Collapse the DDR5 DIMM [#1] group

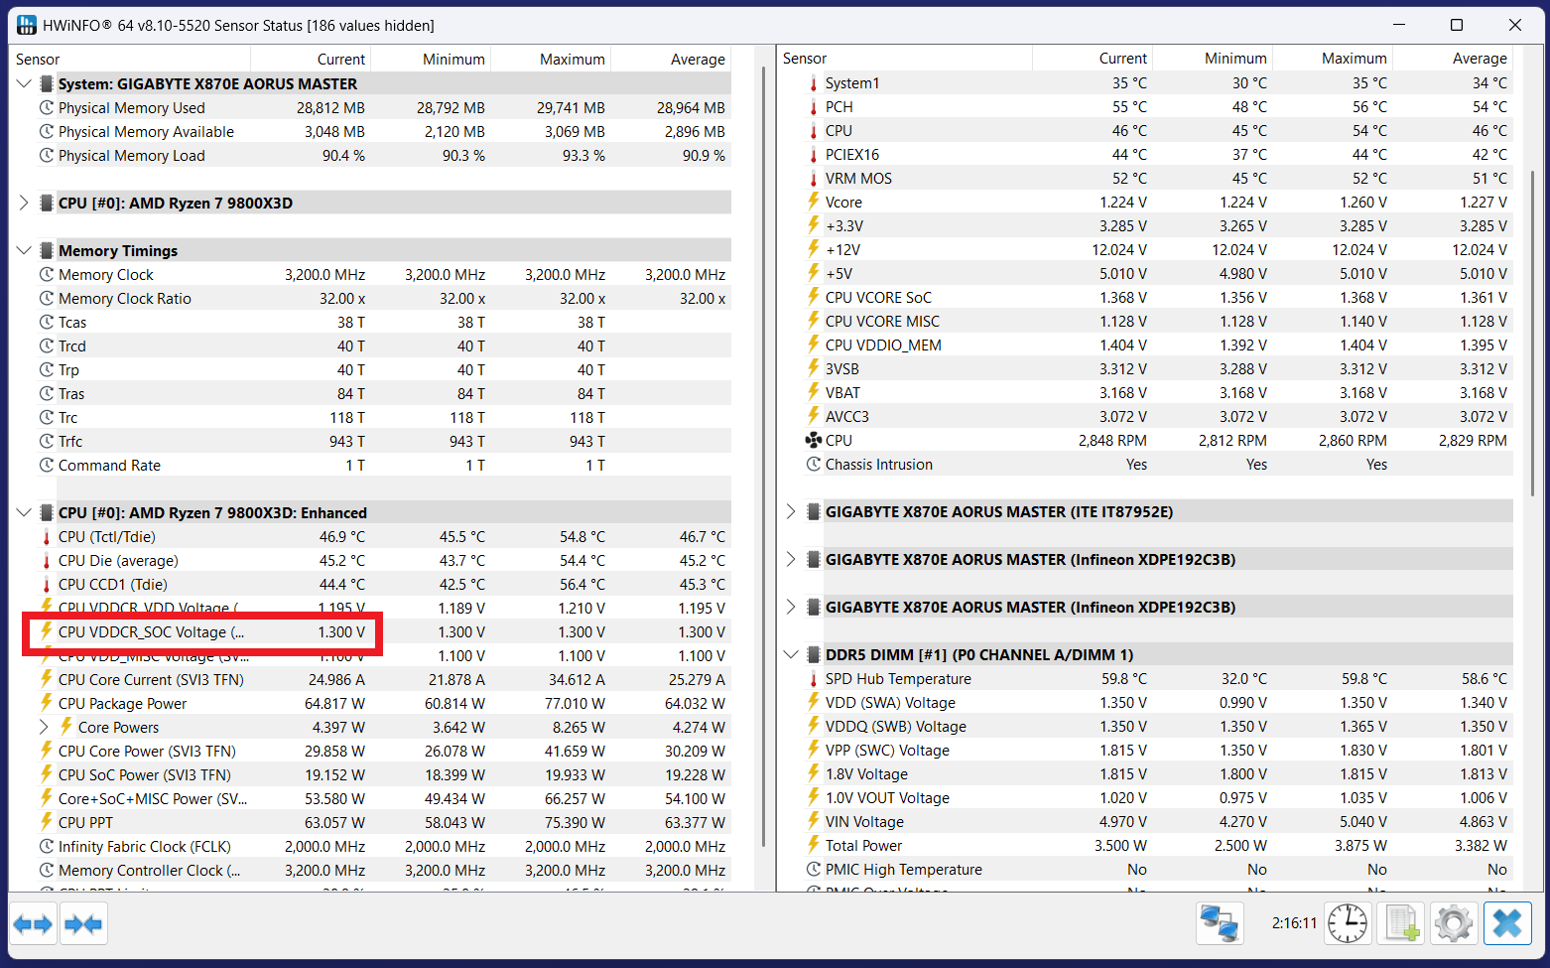click(791, 654)
